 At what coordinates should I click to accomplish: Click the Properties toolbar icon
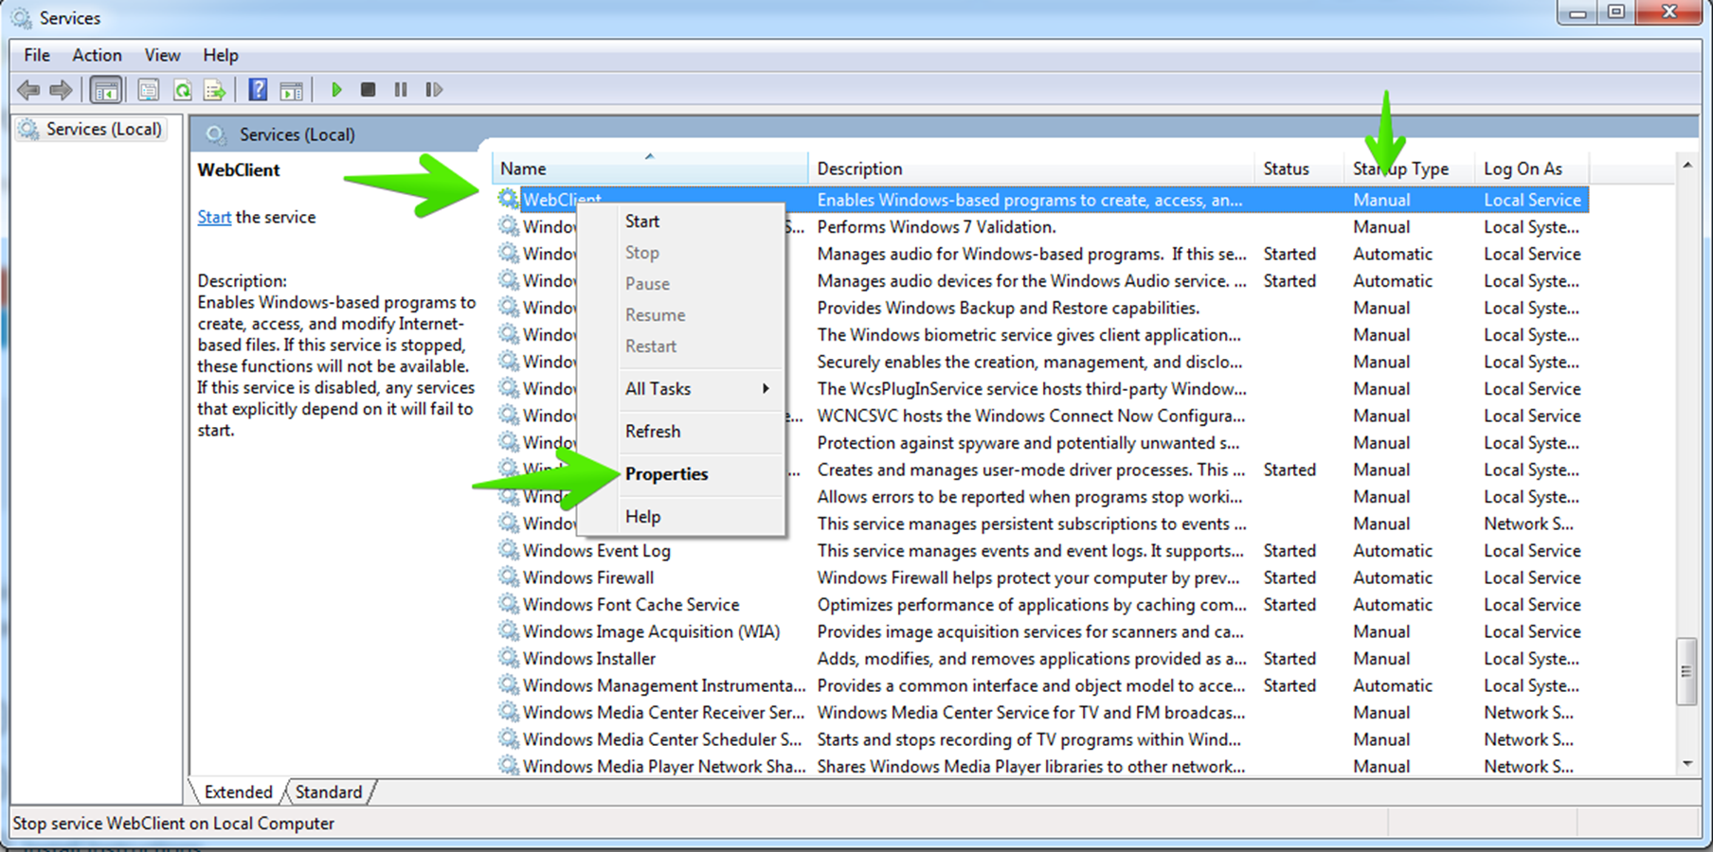(147, 89)
